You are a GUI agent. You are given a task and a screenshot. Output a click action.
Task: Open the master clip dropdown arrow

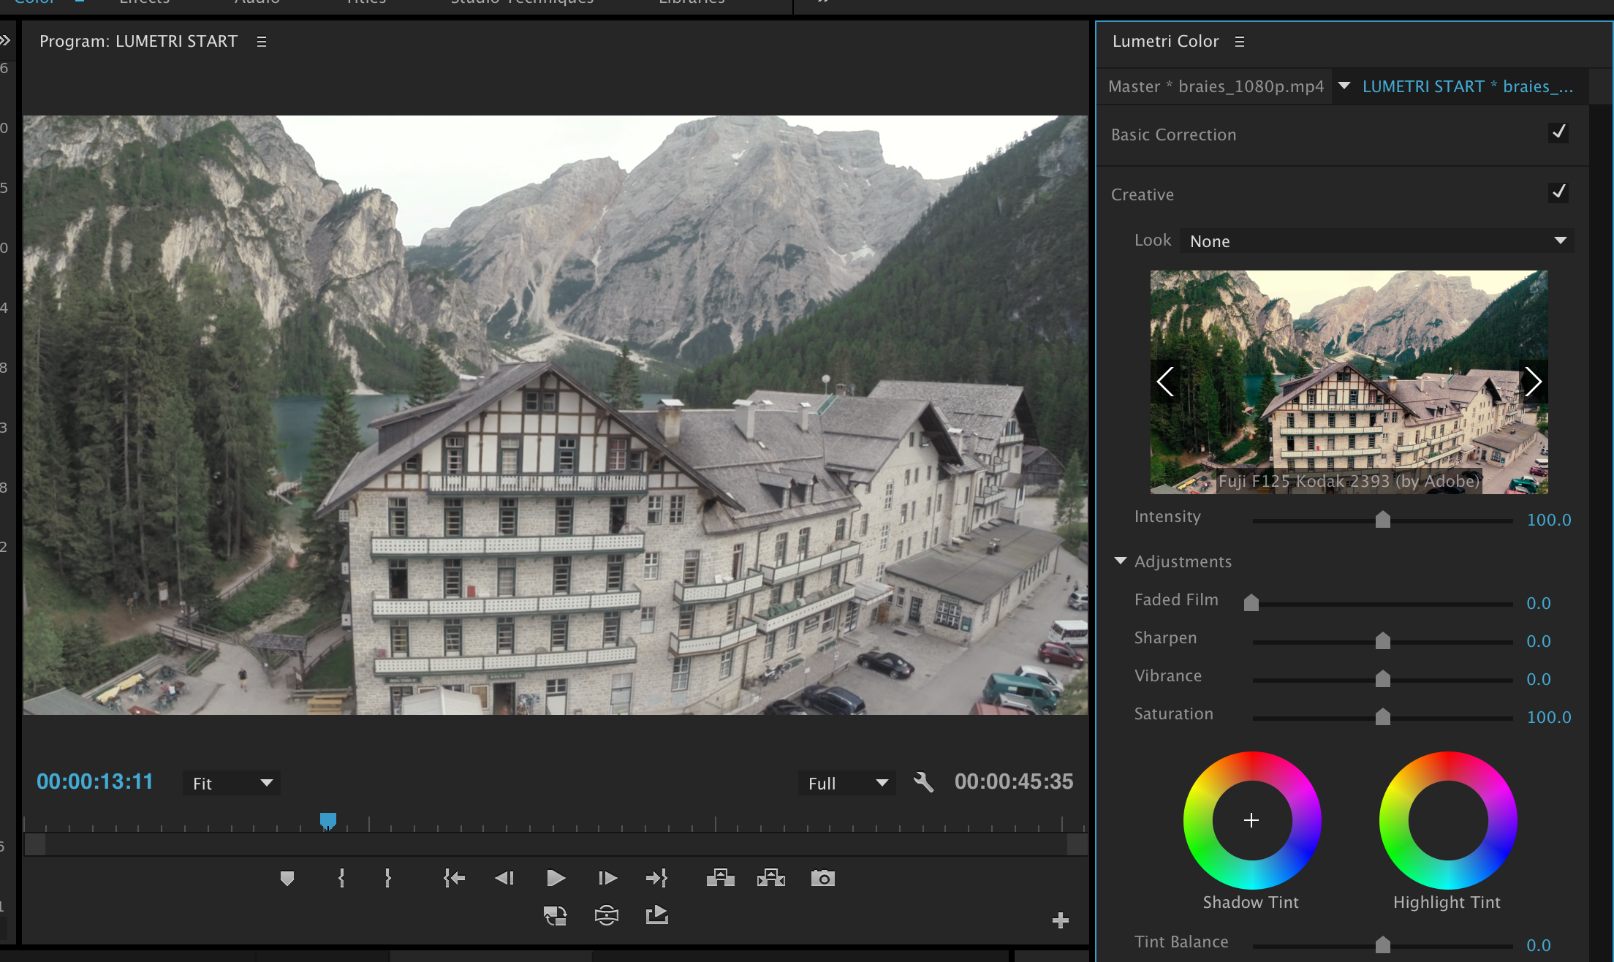pos(1344,86)
